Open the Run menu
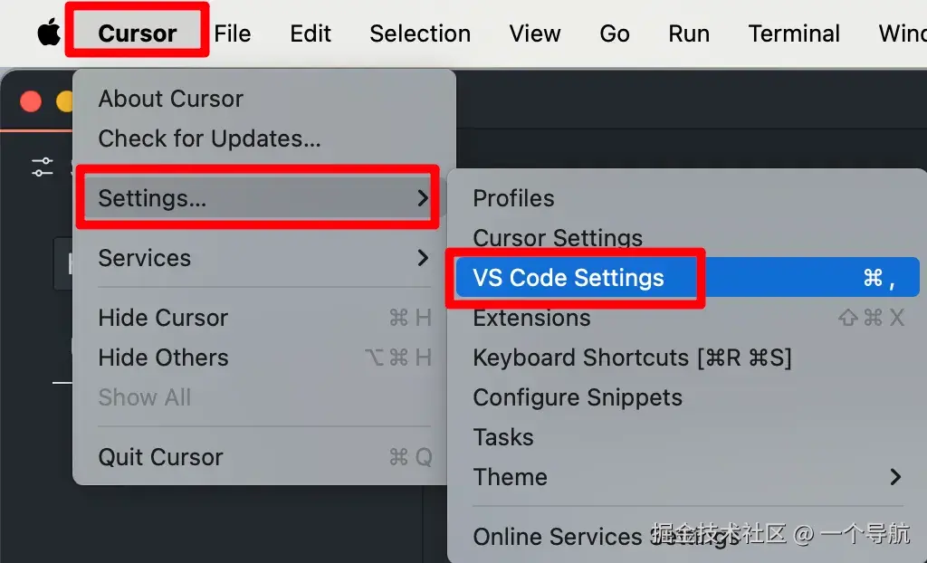Image resolution: width=927 pixels, height=563 pixels. [688, 33]
